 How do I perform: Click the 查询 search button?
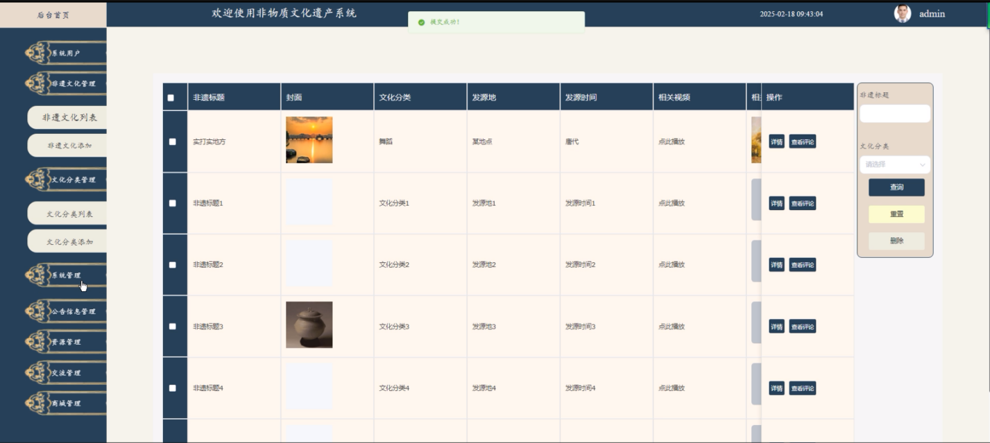(x=896, y=187)
